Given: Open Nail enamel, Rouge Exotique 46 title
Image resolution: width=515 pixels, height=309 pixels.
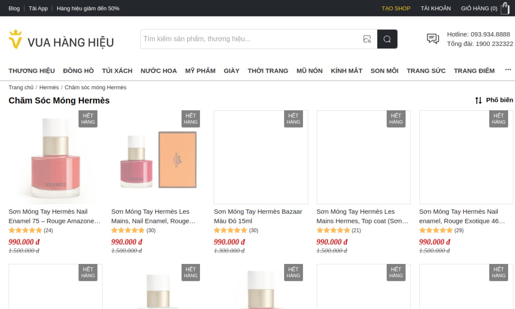Looking at the screenshot, I should (462, 216).
